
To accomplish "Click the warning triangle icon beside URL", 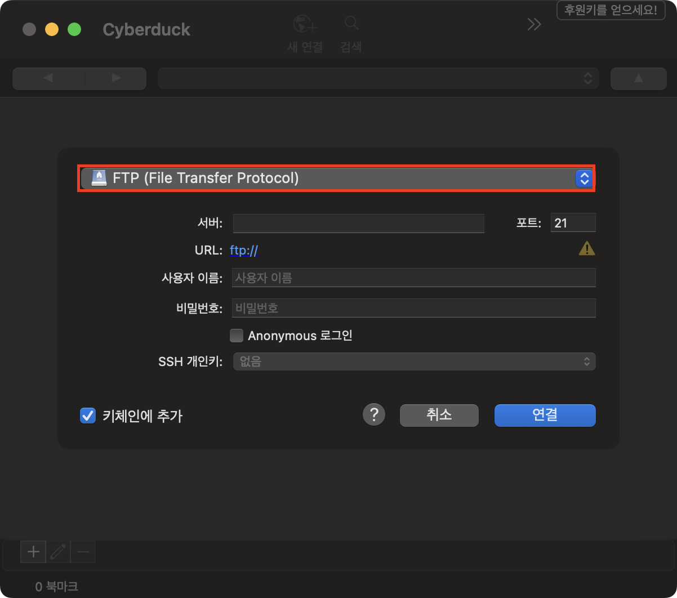I will pos(586,248).
